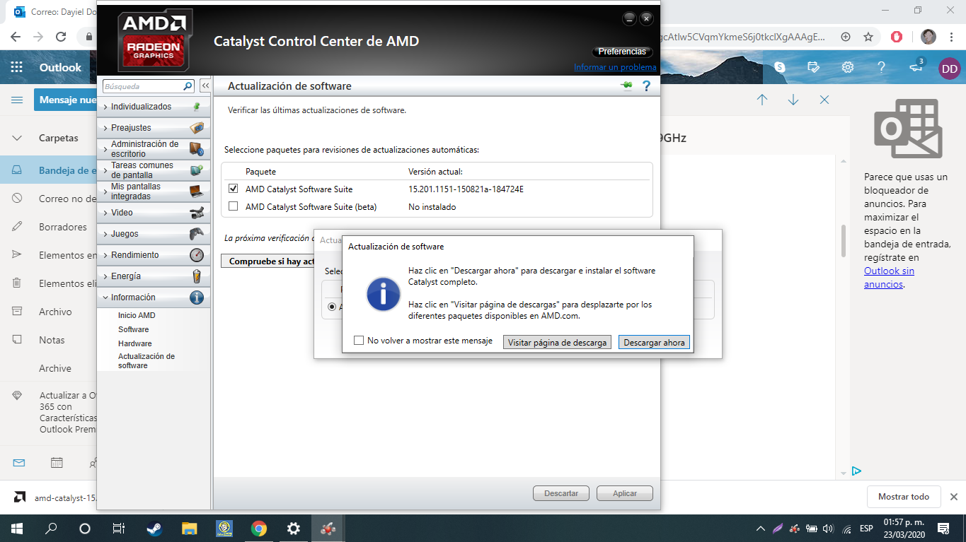Open Chrome from the taskbar
This screenshot has width=966, height=542.
(259, 528)
